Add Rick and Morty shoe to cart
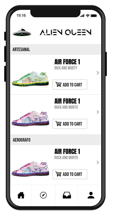The image size is (113, 216). [x=70, y=84]
